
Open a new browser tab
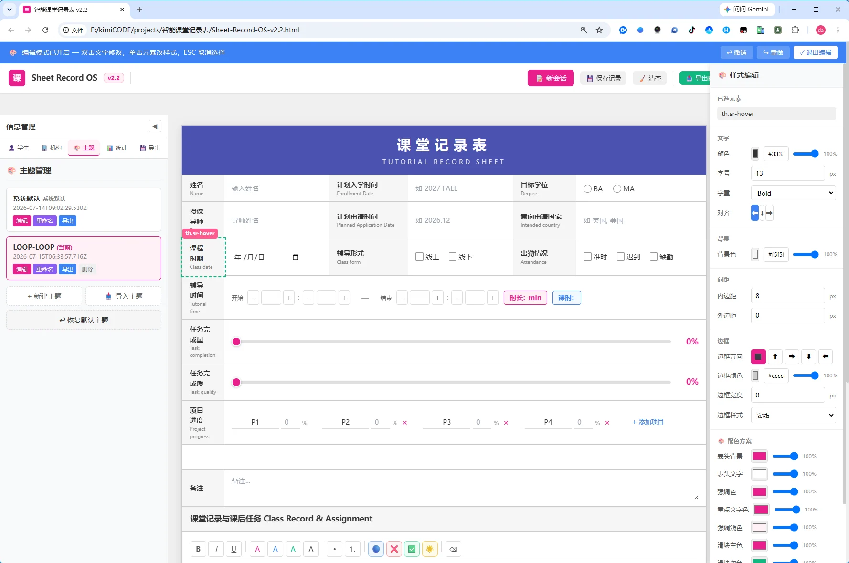[139, 10]
